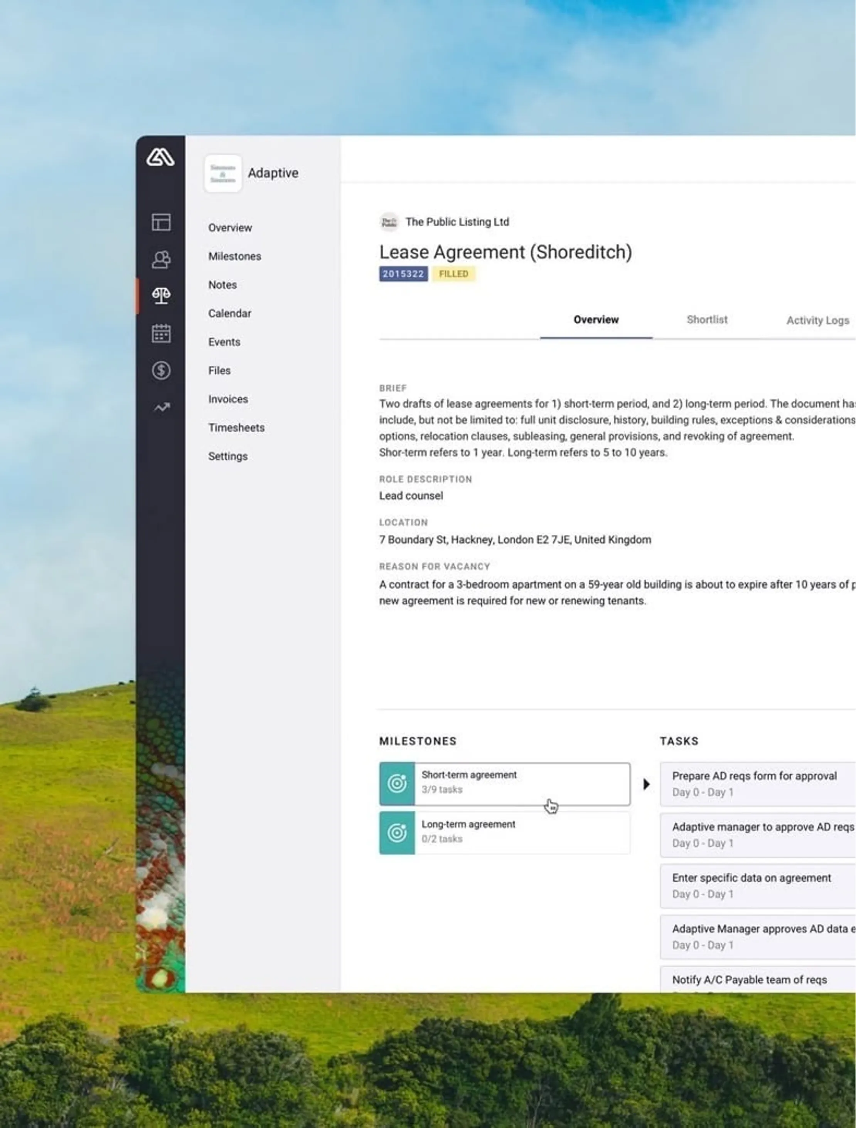Open the dollar billing sidebar icon
Image resolution: width=856 pixels, height=1128 pixels.
pos(161,370)
